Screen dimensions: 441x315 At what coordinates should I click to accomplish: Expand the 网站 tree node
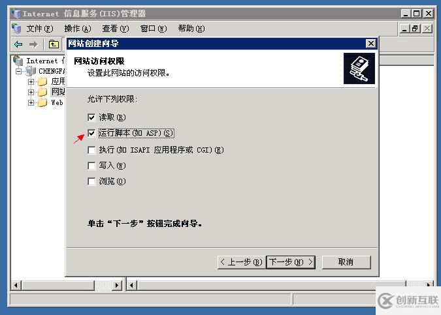31,92
